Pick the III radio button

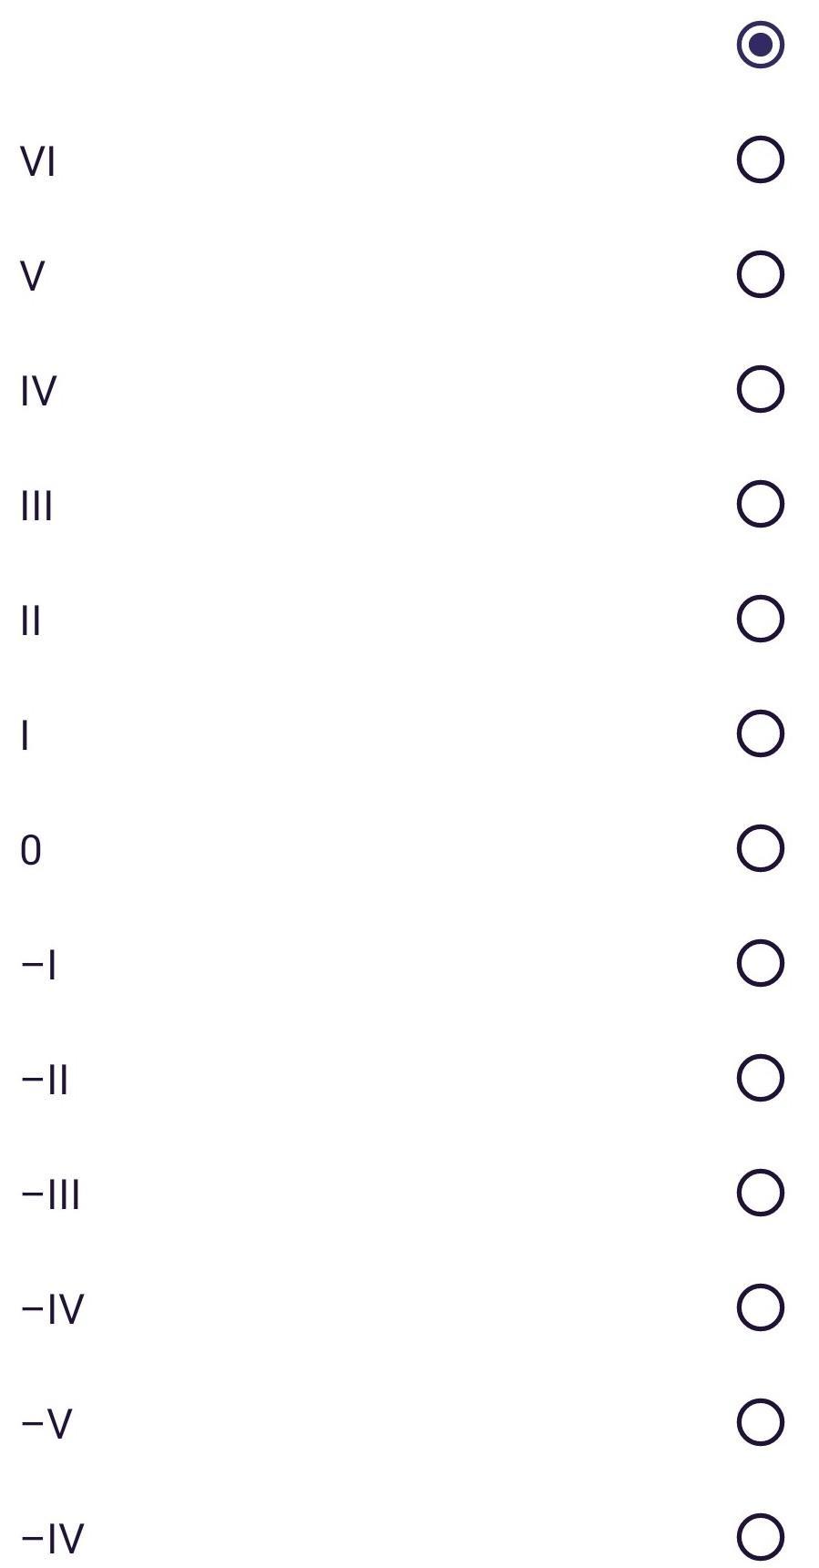tap(760, 505)
